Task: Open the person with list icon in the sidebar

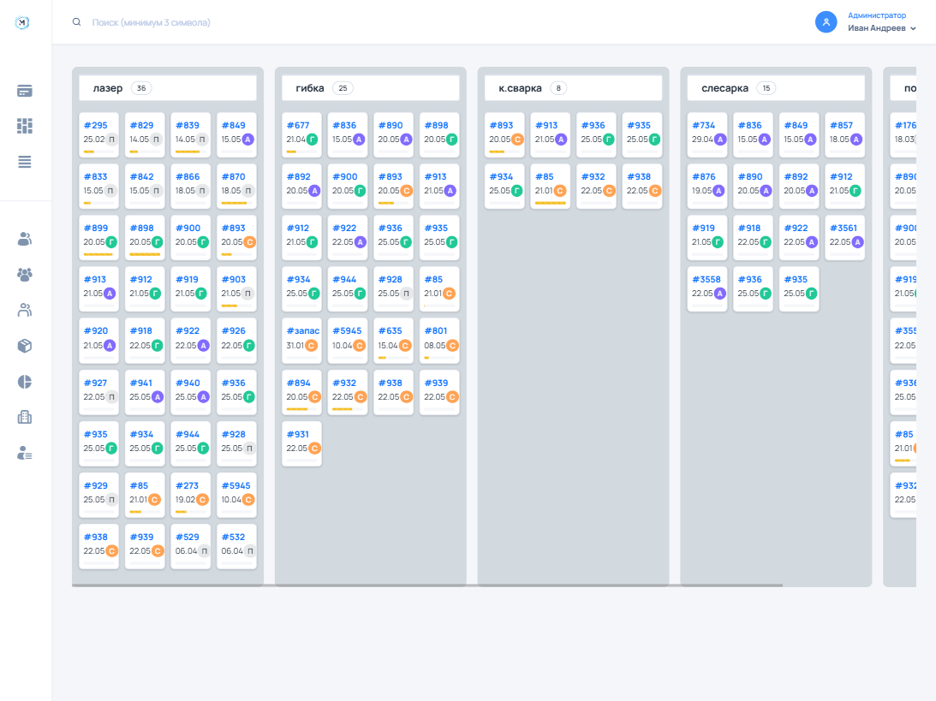Action: point(25,453)
